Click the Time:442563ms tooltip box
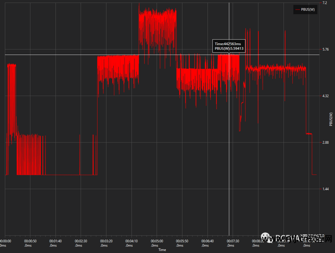This screenshot has width=335, height=253. (229, 46)
